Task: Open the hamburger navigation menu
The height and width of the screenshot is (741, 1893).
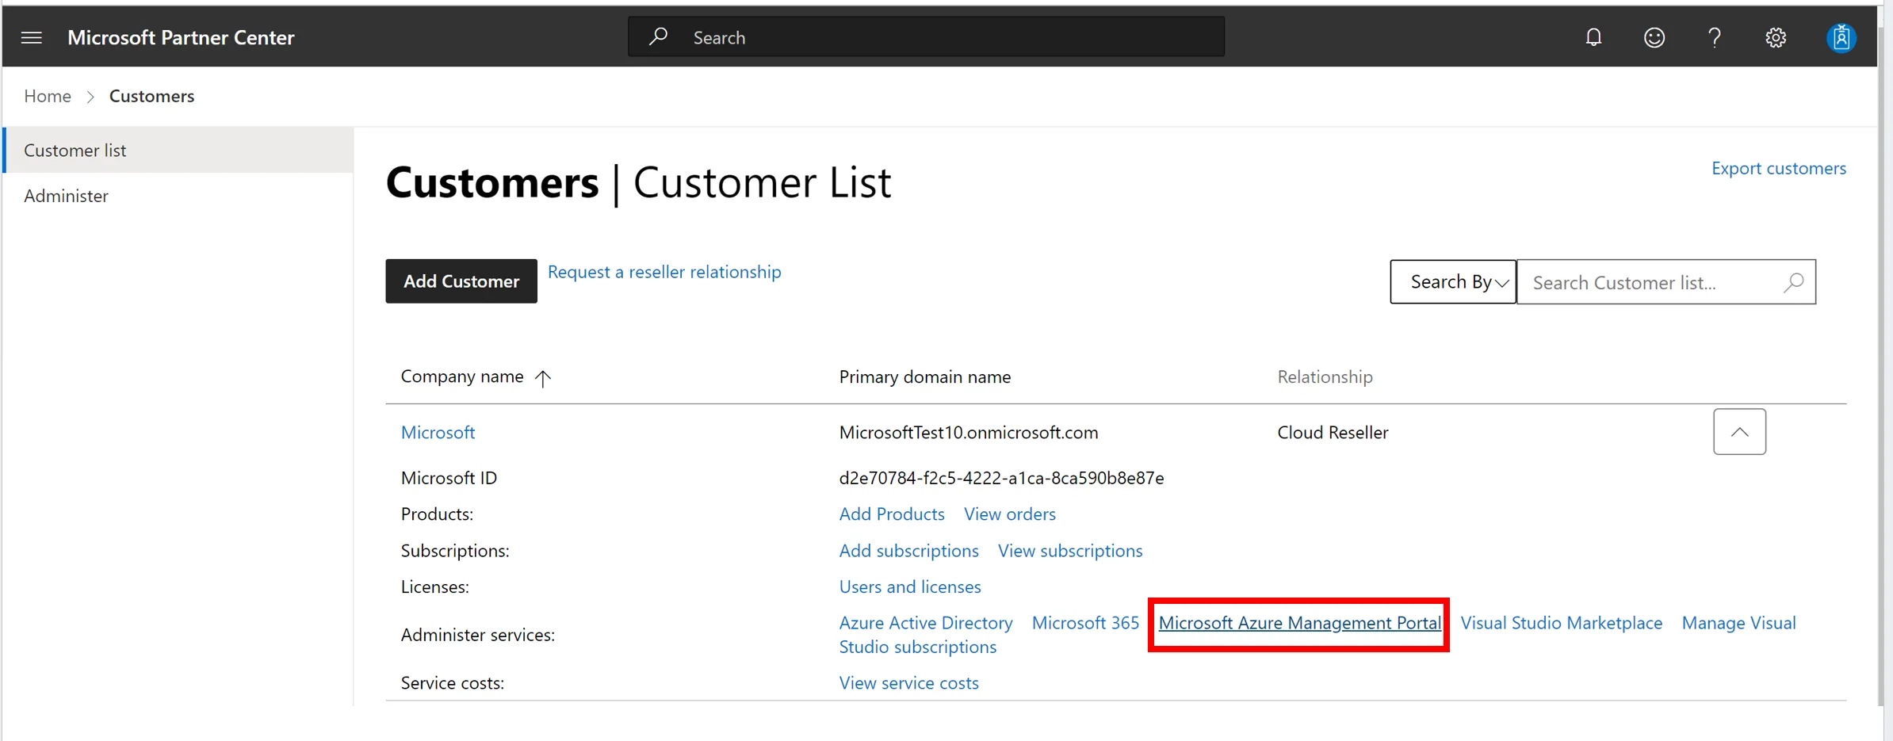Action: click(32, 37)
